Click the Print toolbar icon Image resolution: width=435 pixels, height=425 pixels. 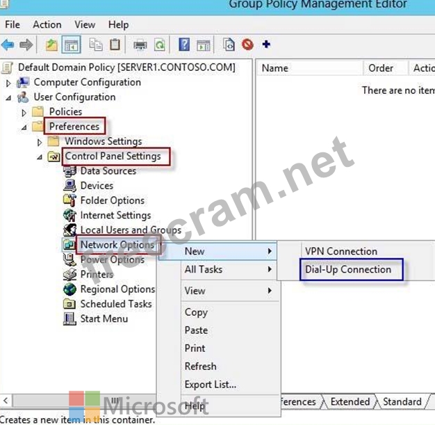[140, 45]
